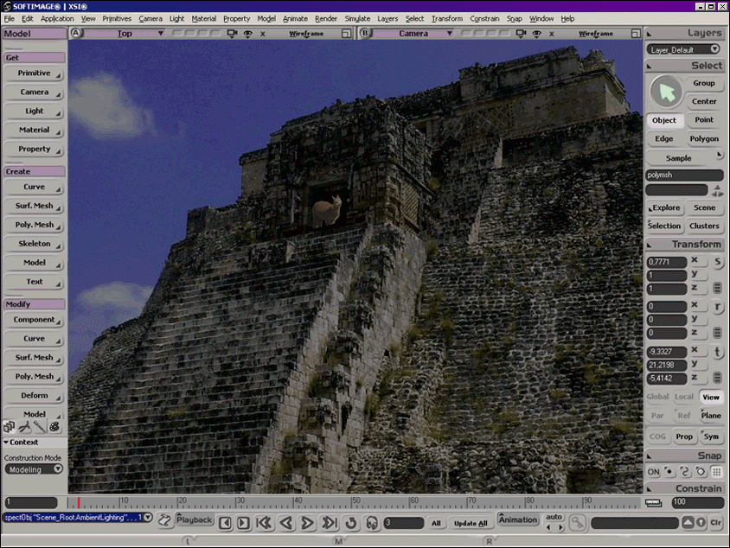Click the audio mute headphones icon near playback
Viewport: 730px width, 548px height.
(x=370, y=522)
